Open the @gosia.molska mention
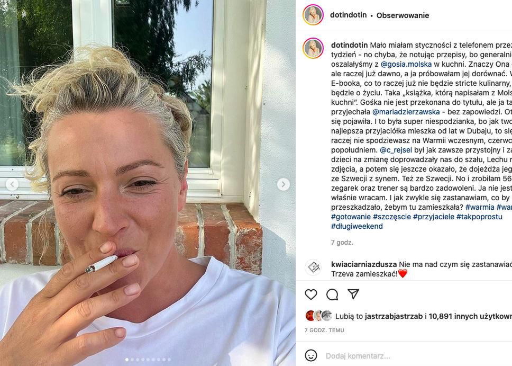The height and width of the screenshot is (366, 512). [406, 64]
